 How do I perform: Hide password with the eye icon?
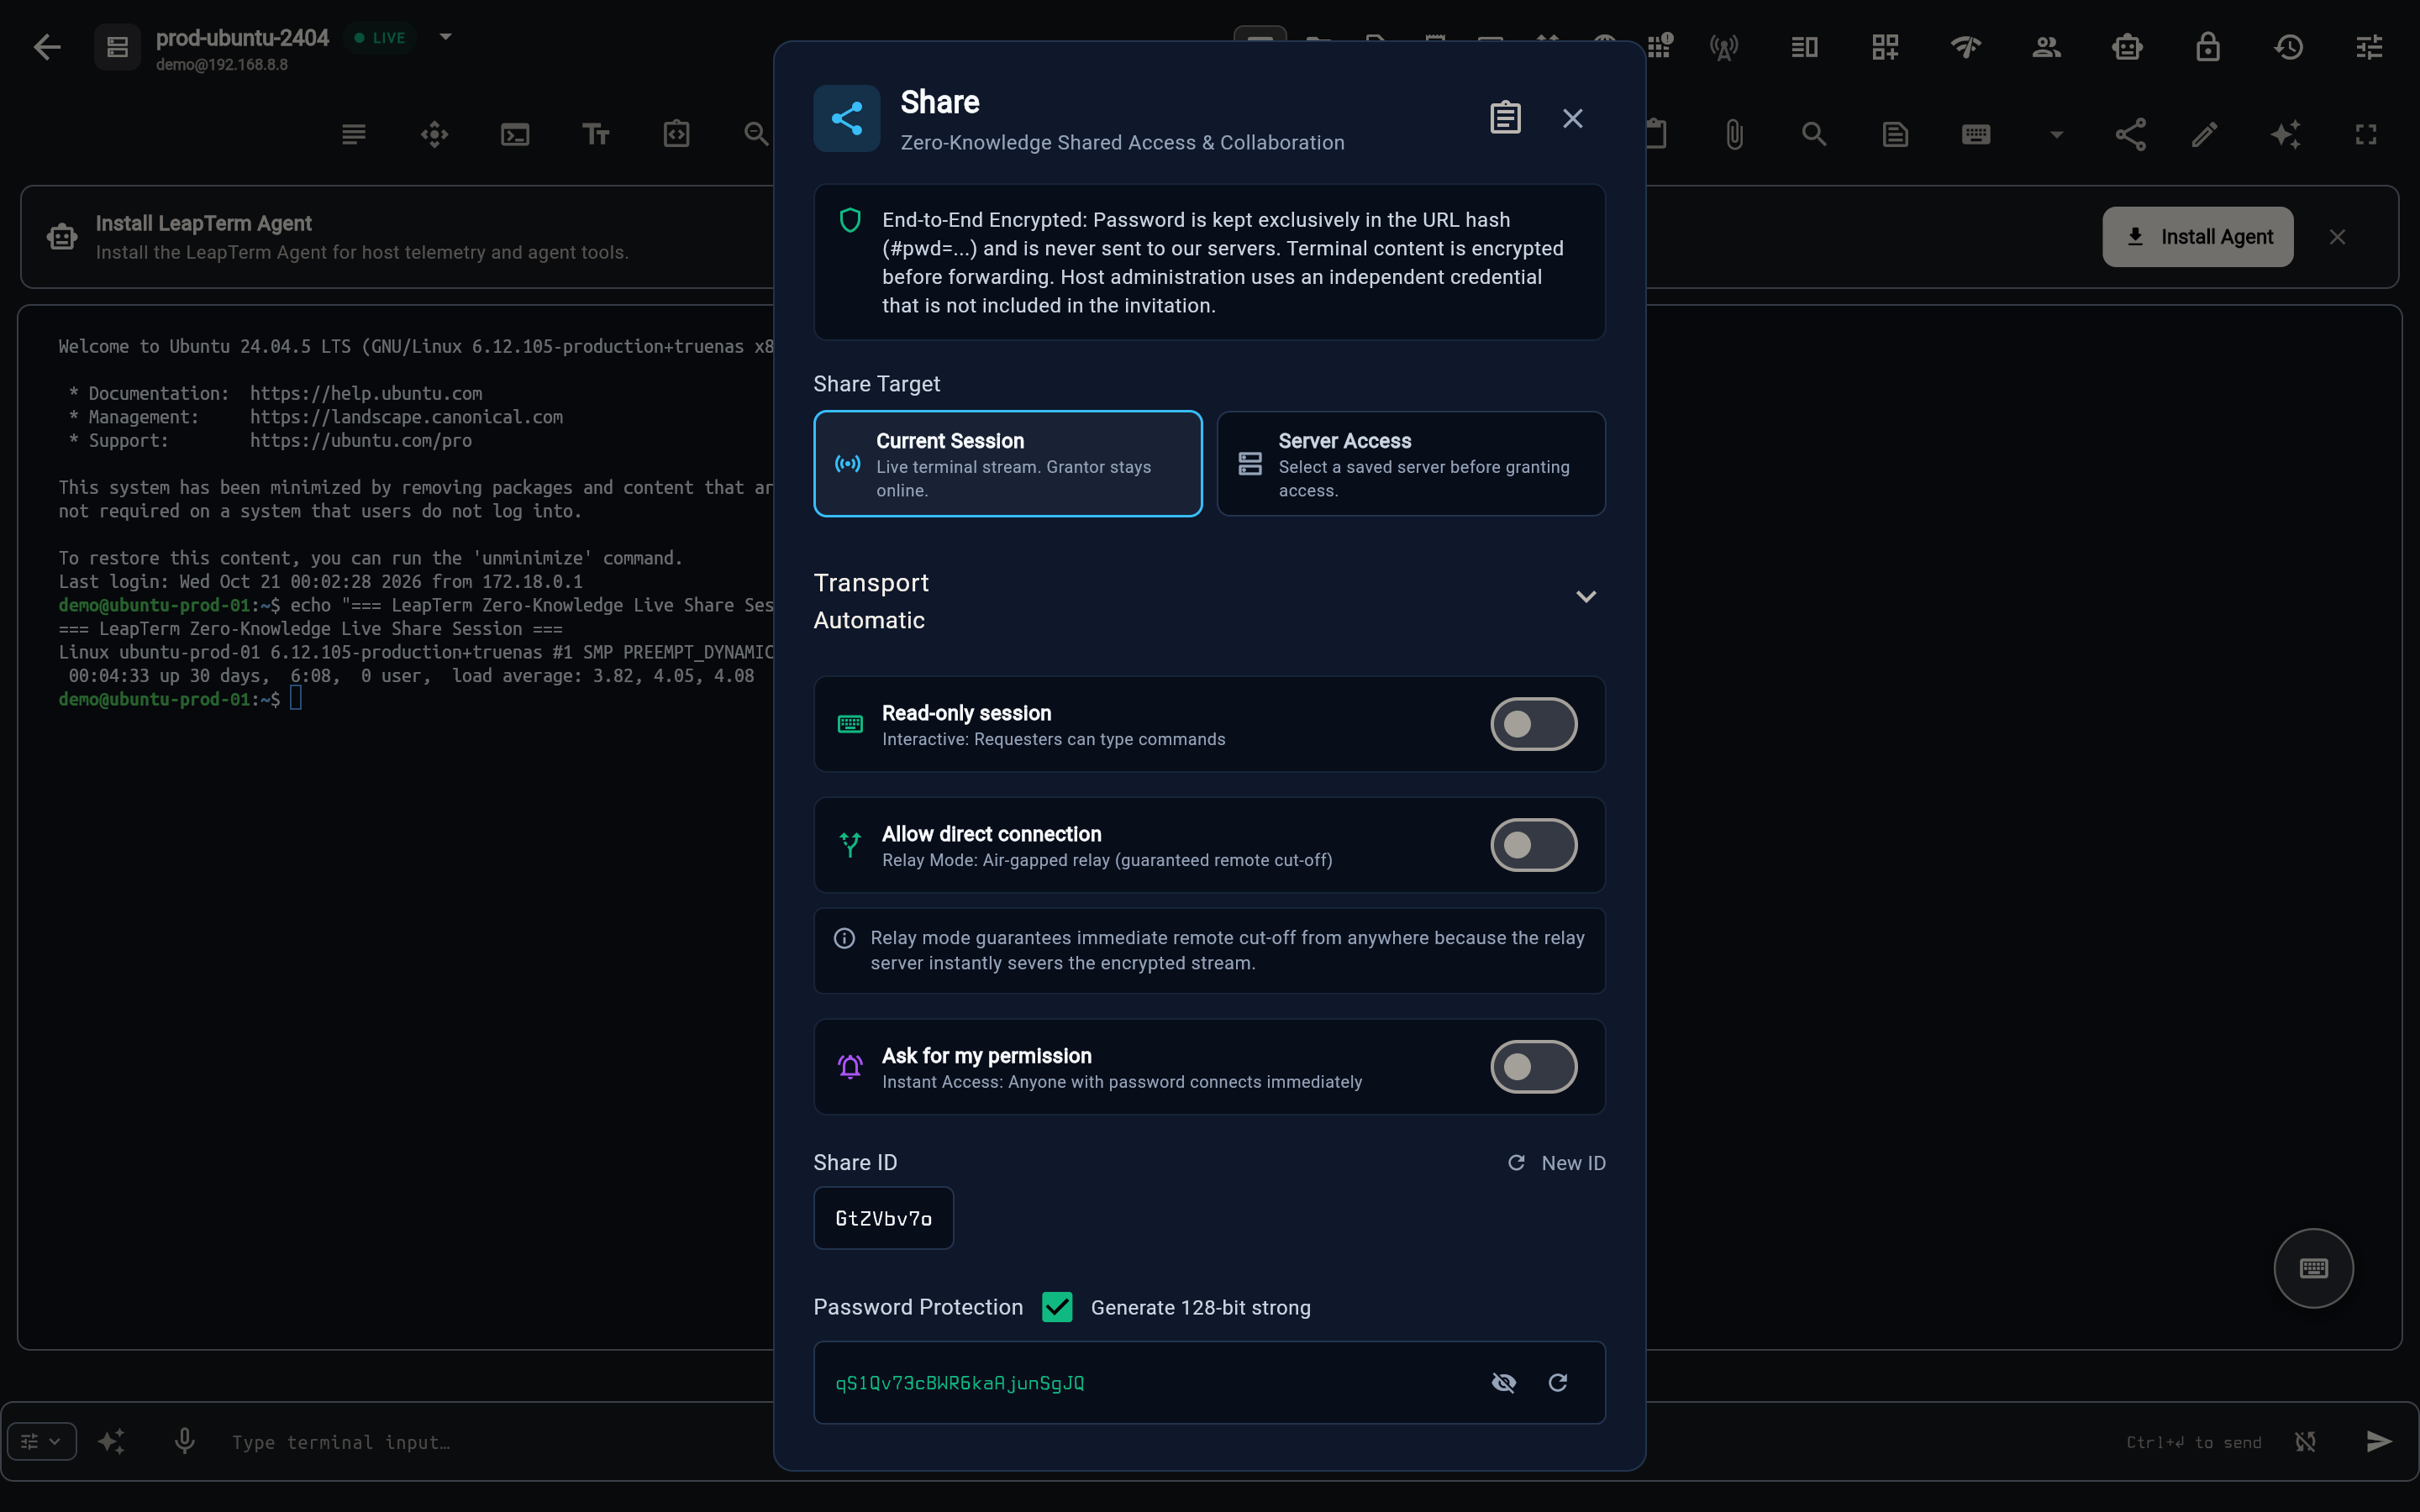1503,1382
